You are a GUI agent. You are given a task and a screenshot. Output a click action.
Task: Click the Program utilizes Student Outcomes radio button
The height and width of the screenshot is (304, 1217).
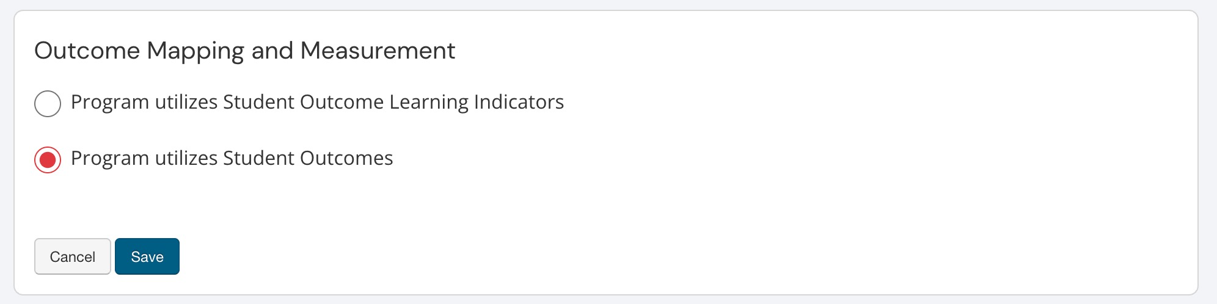click(x=48, y=160)
